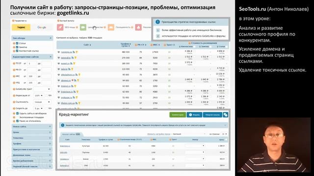Open the crowd-marketing site link in Культура row
314x176 pixels.
(65, 146)
